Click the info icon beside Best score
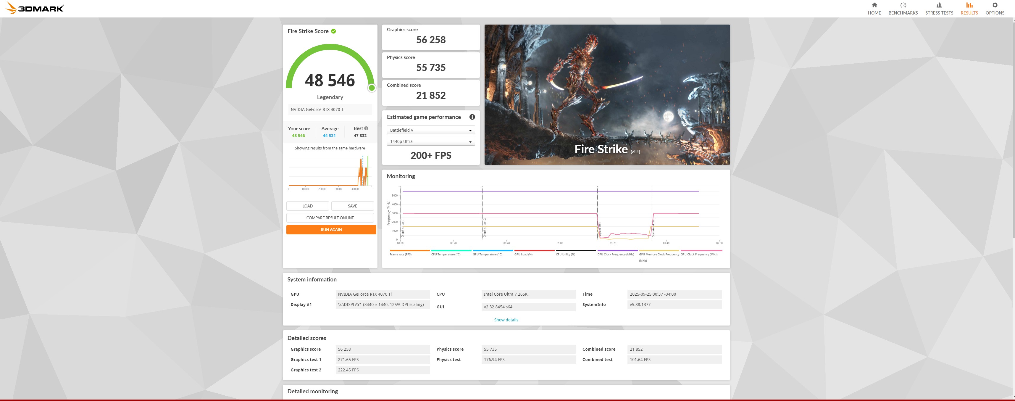Screen dimensions: 1015x401 pyautogui.click(x=367, y=128)
